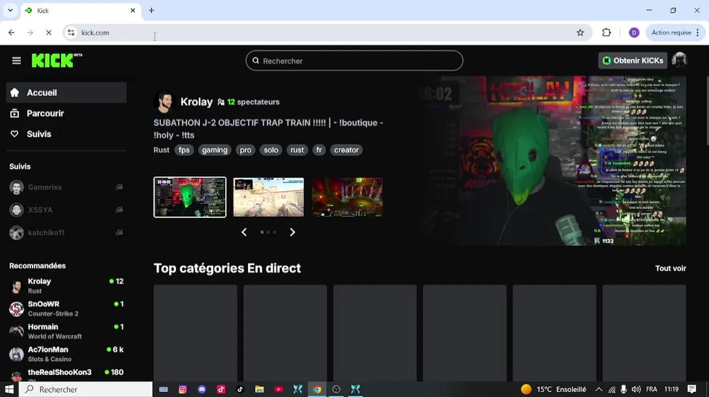Open the Chrome profile D avatar
Viewport: 709px width, 397px height.
(x=634, y=33)
